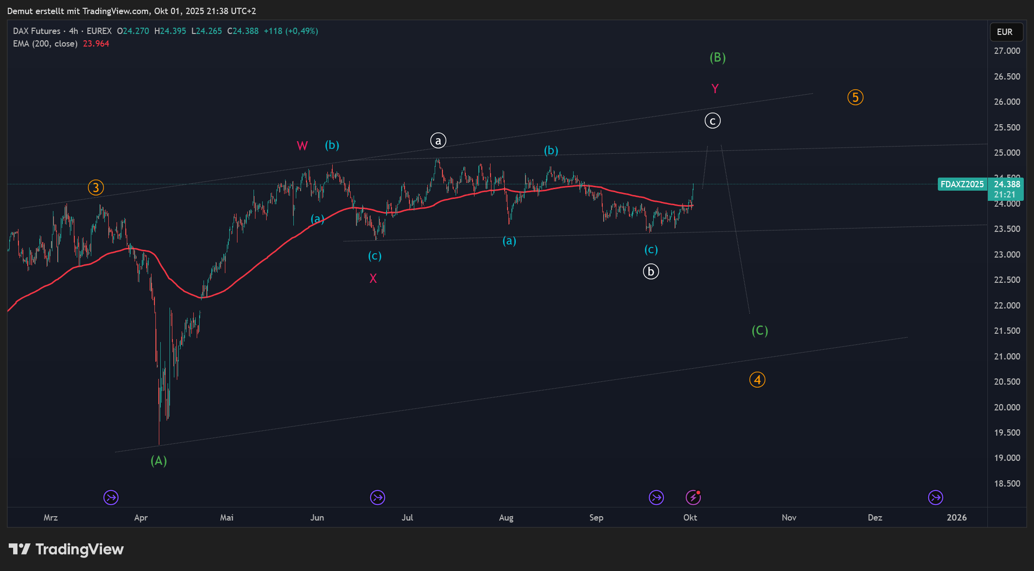1034x571 pixels.
Task: Click the contract rollover icon near July
Action: click(x=377, y=497)
